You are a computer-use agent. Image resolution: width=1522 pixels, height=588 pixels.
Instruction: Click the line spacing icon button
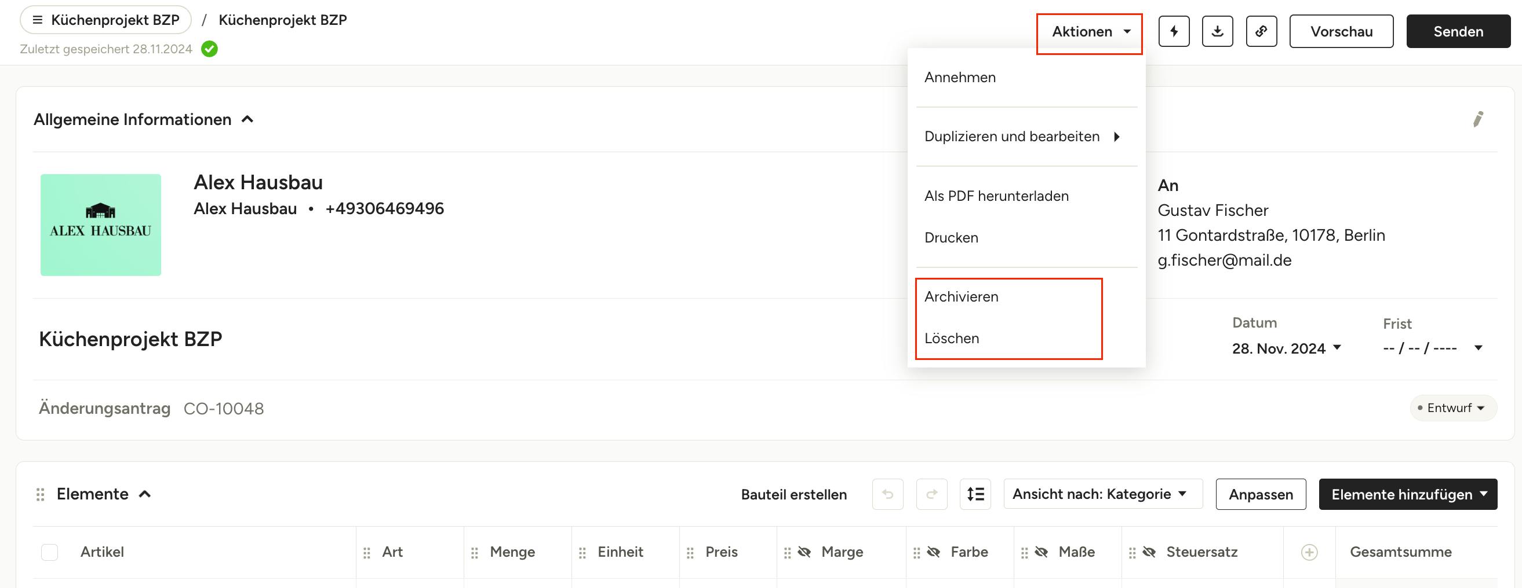pos(975,494)
